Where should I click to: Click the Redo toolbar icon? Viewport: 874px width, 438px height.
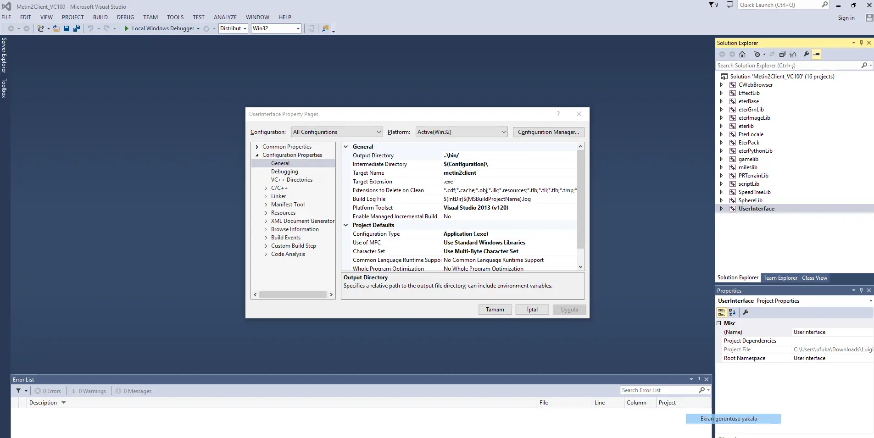(106, 28)
